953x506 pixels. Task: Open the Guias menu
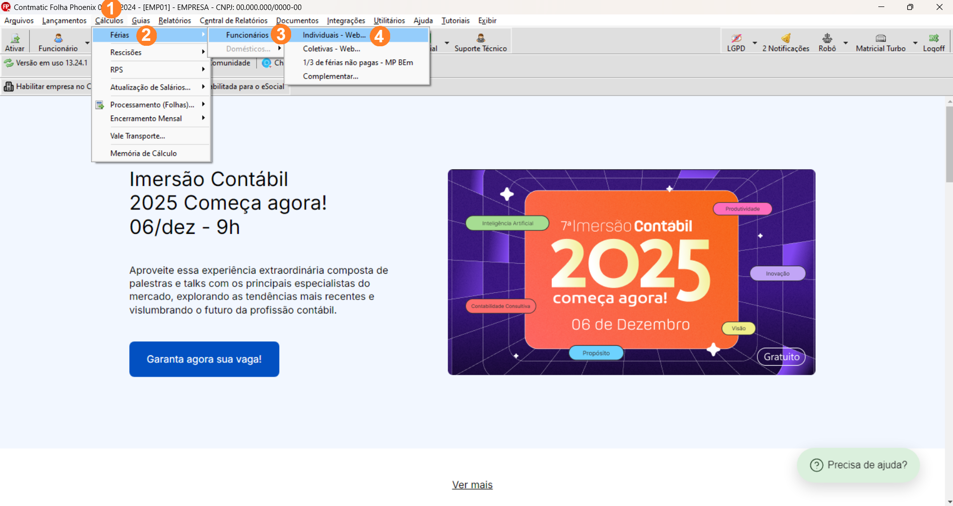click(x=141, y=20)
